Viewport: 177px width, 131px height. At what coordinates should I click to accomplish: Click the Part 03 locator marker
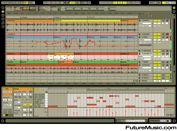point(91,17)
